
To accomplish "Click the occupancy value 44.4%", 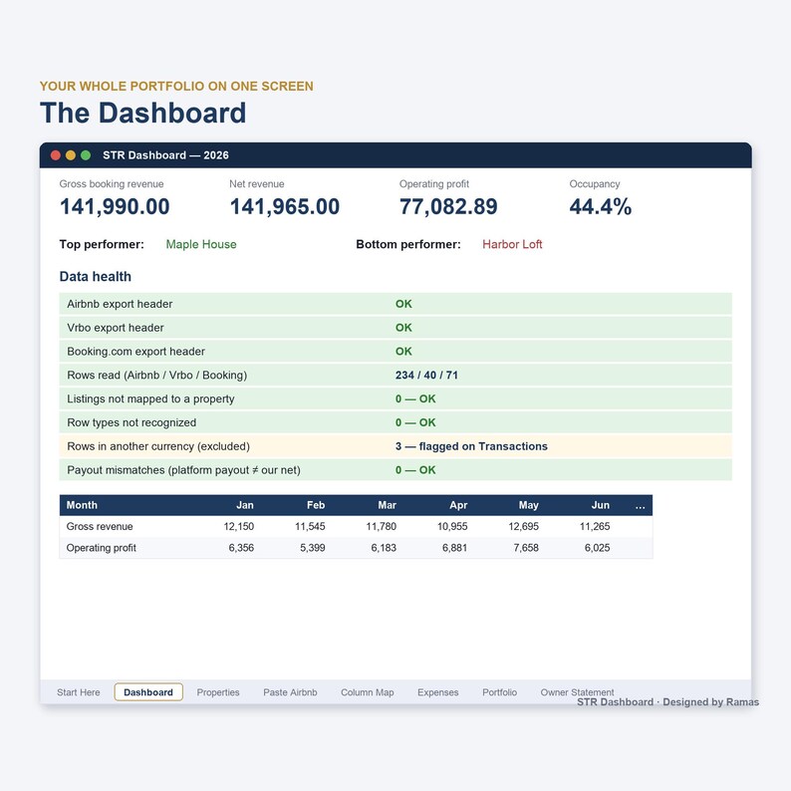I will coord(601,207).
